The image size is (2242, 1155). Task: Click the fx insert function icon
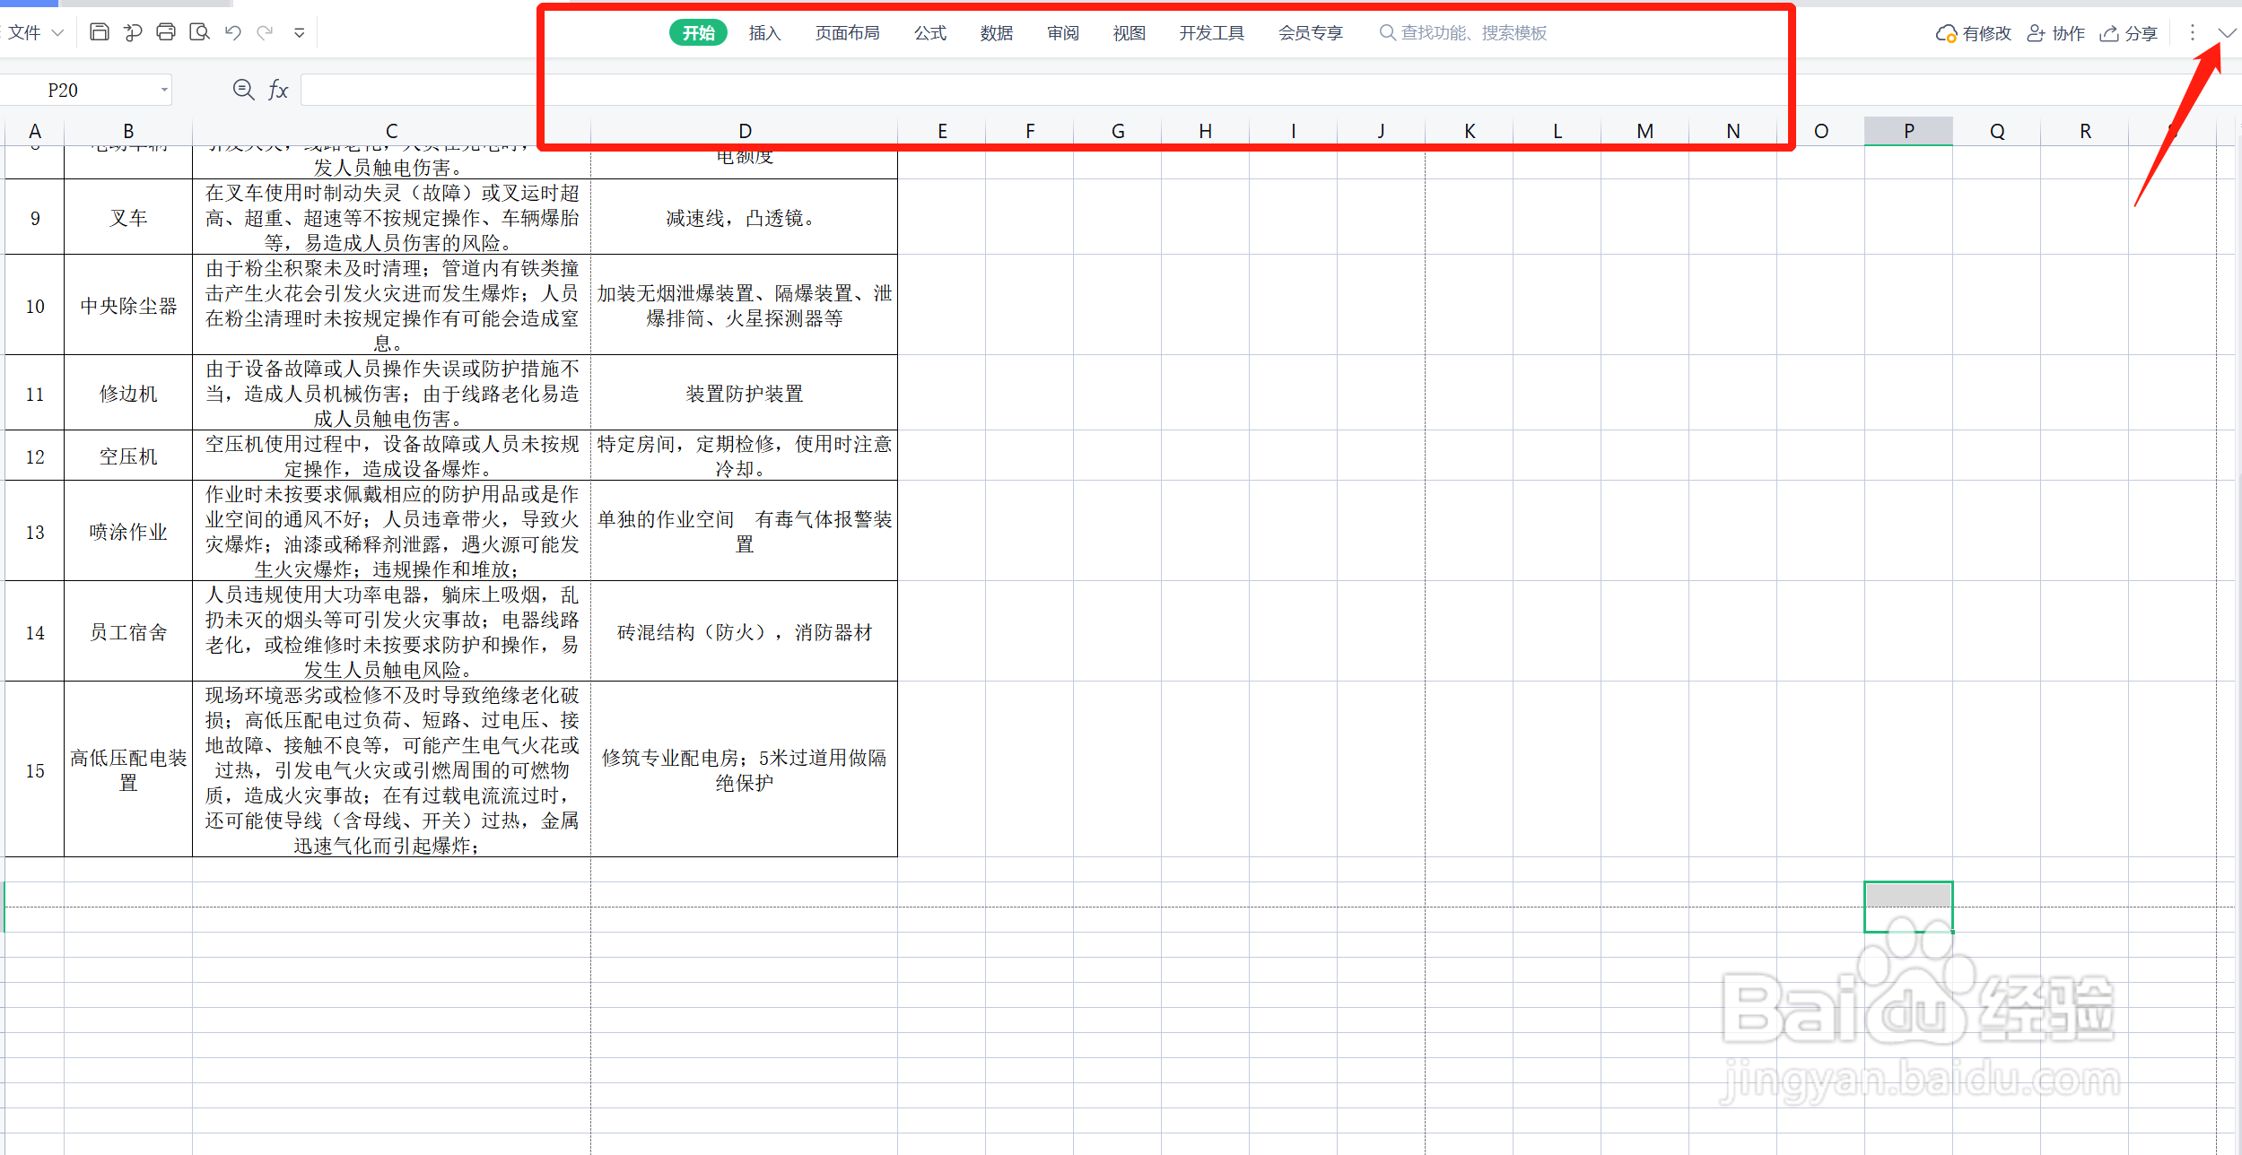(278, 89)
